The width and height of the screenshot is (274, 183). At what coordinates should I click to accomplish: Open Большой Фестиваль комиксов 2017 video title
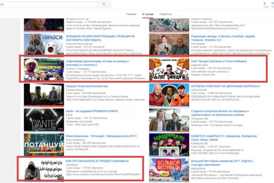coord(222,163)
